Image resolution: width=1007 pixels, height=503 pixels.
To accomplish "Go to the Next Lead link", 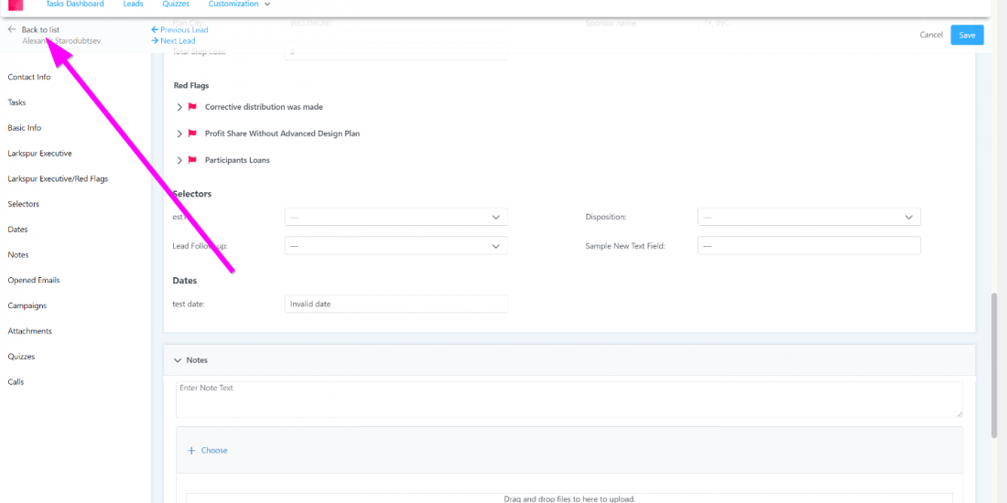I will pos(174,41).
